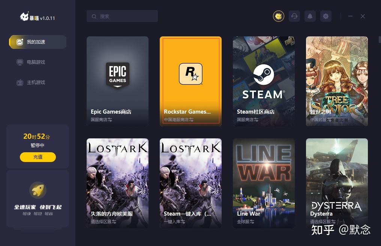Click the 电脑游戏 monitor icon
381x246 pixels.
coord(19,62)
